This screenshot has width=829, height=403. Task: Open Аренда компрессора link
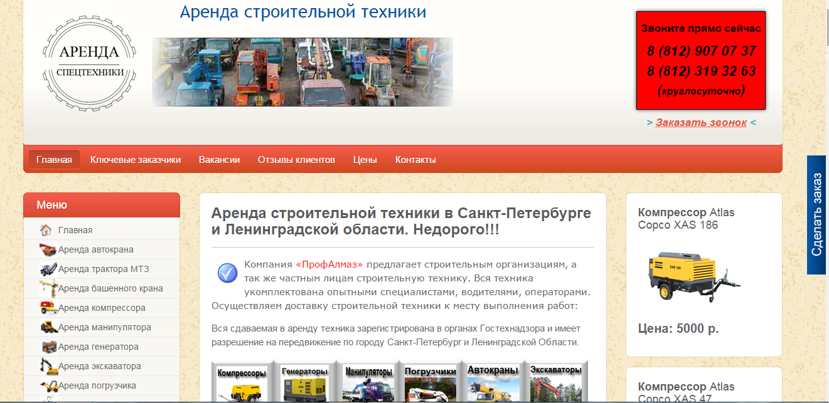click(x=102, y=308)
